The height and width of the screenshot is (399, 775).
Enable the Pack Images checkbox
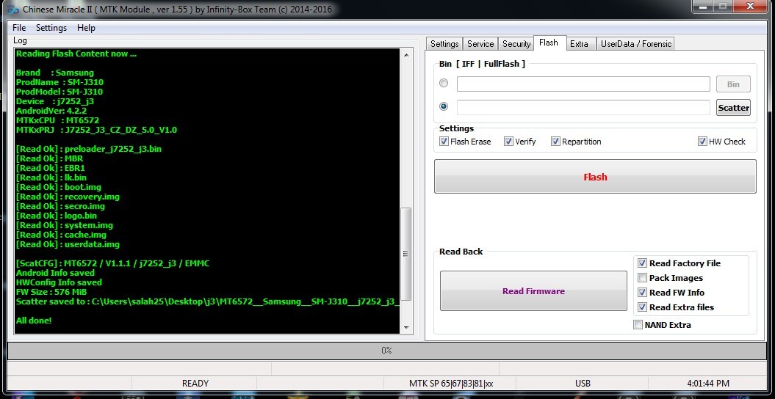[642, 278]
